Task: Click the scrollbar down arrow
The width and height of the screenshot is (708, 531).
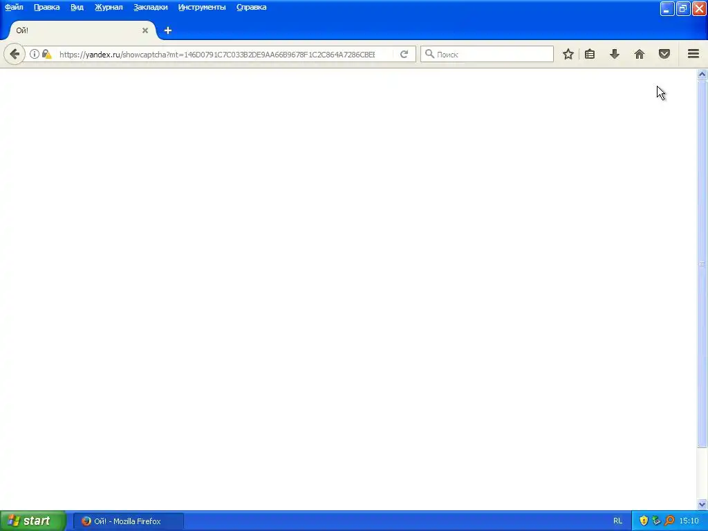Action: click(702, 504)
